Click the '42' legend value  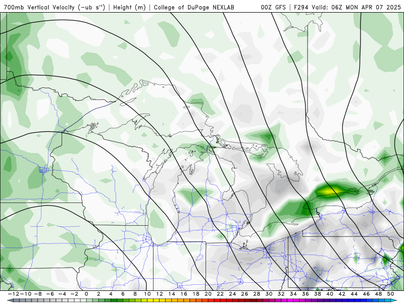[342, 294]
